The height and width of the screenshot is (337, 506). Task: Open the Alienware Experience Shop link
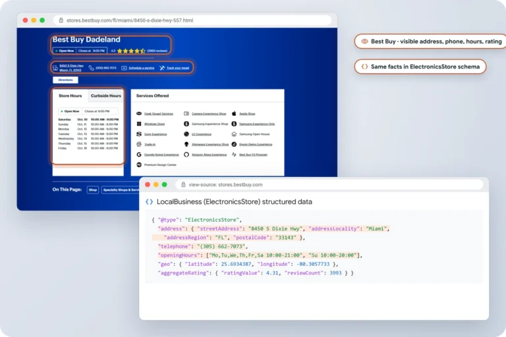[x=210, y=144]
